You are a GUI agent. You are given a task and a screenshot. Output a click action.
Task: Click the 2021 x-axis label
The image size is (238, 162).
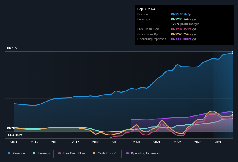click(157, 142)
